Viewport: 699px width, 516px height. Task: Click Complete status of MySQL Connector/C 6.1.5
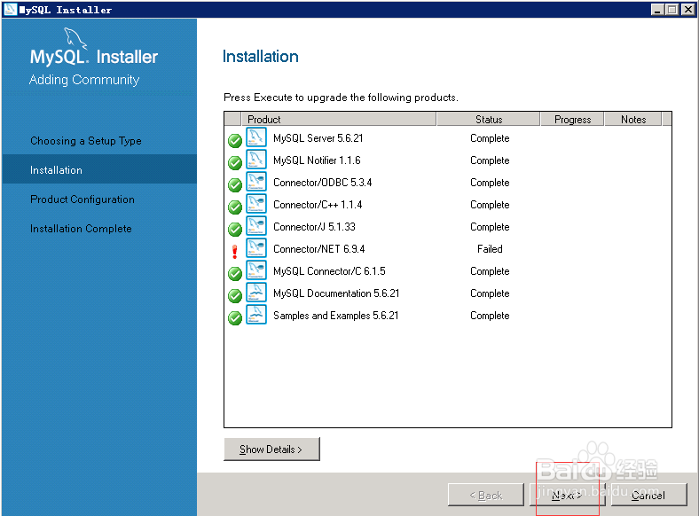(x=490, y=271)
